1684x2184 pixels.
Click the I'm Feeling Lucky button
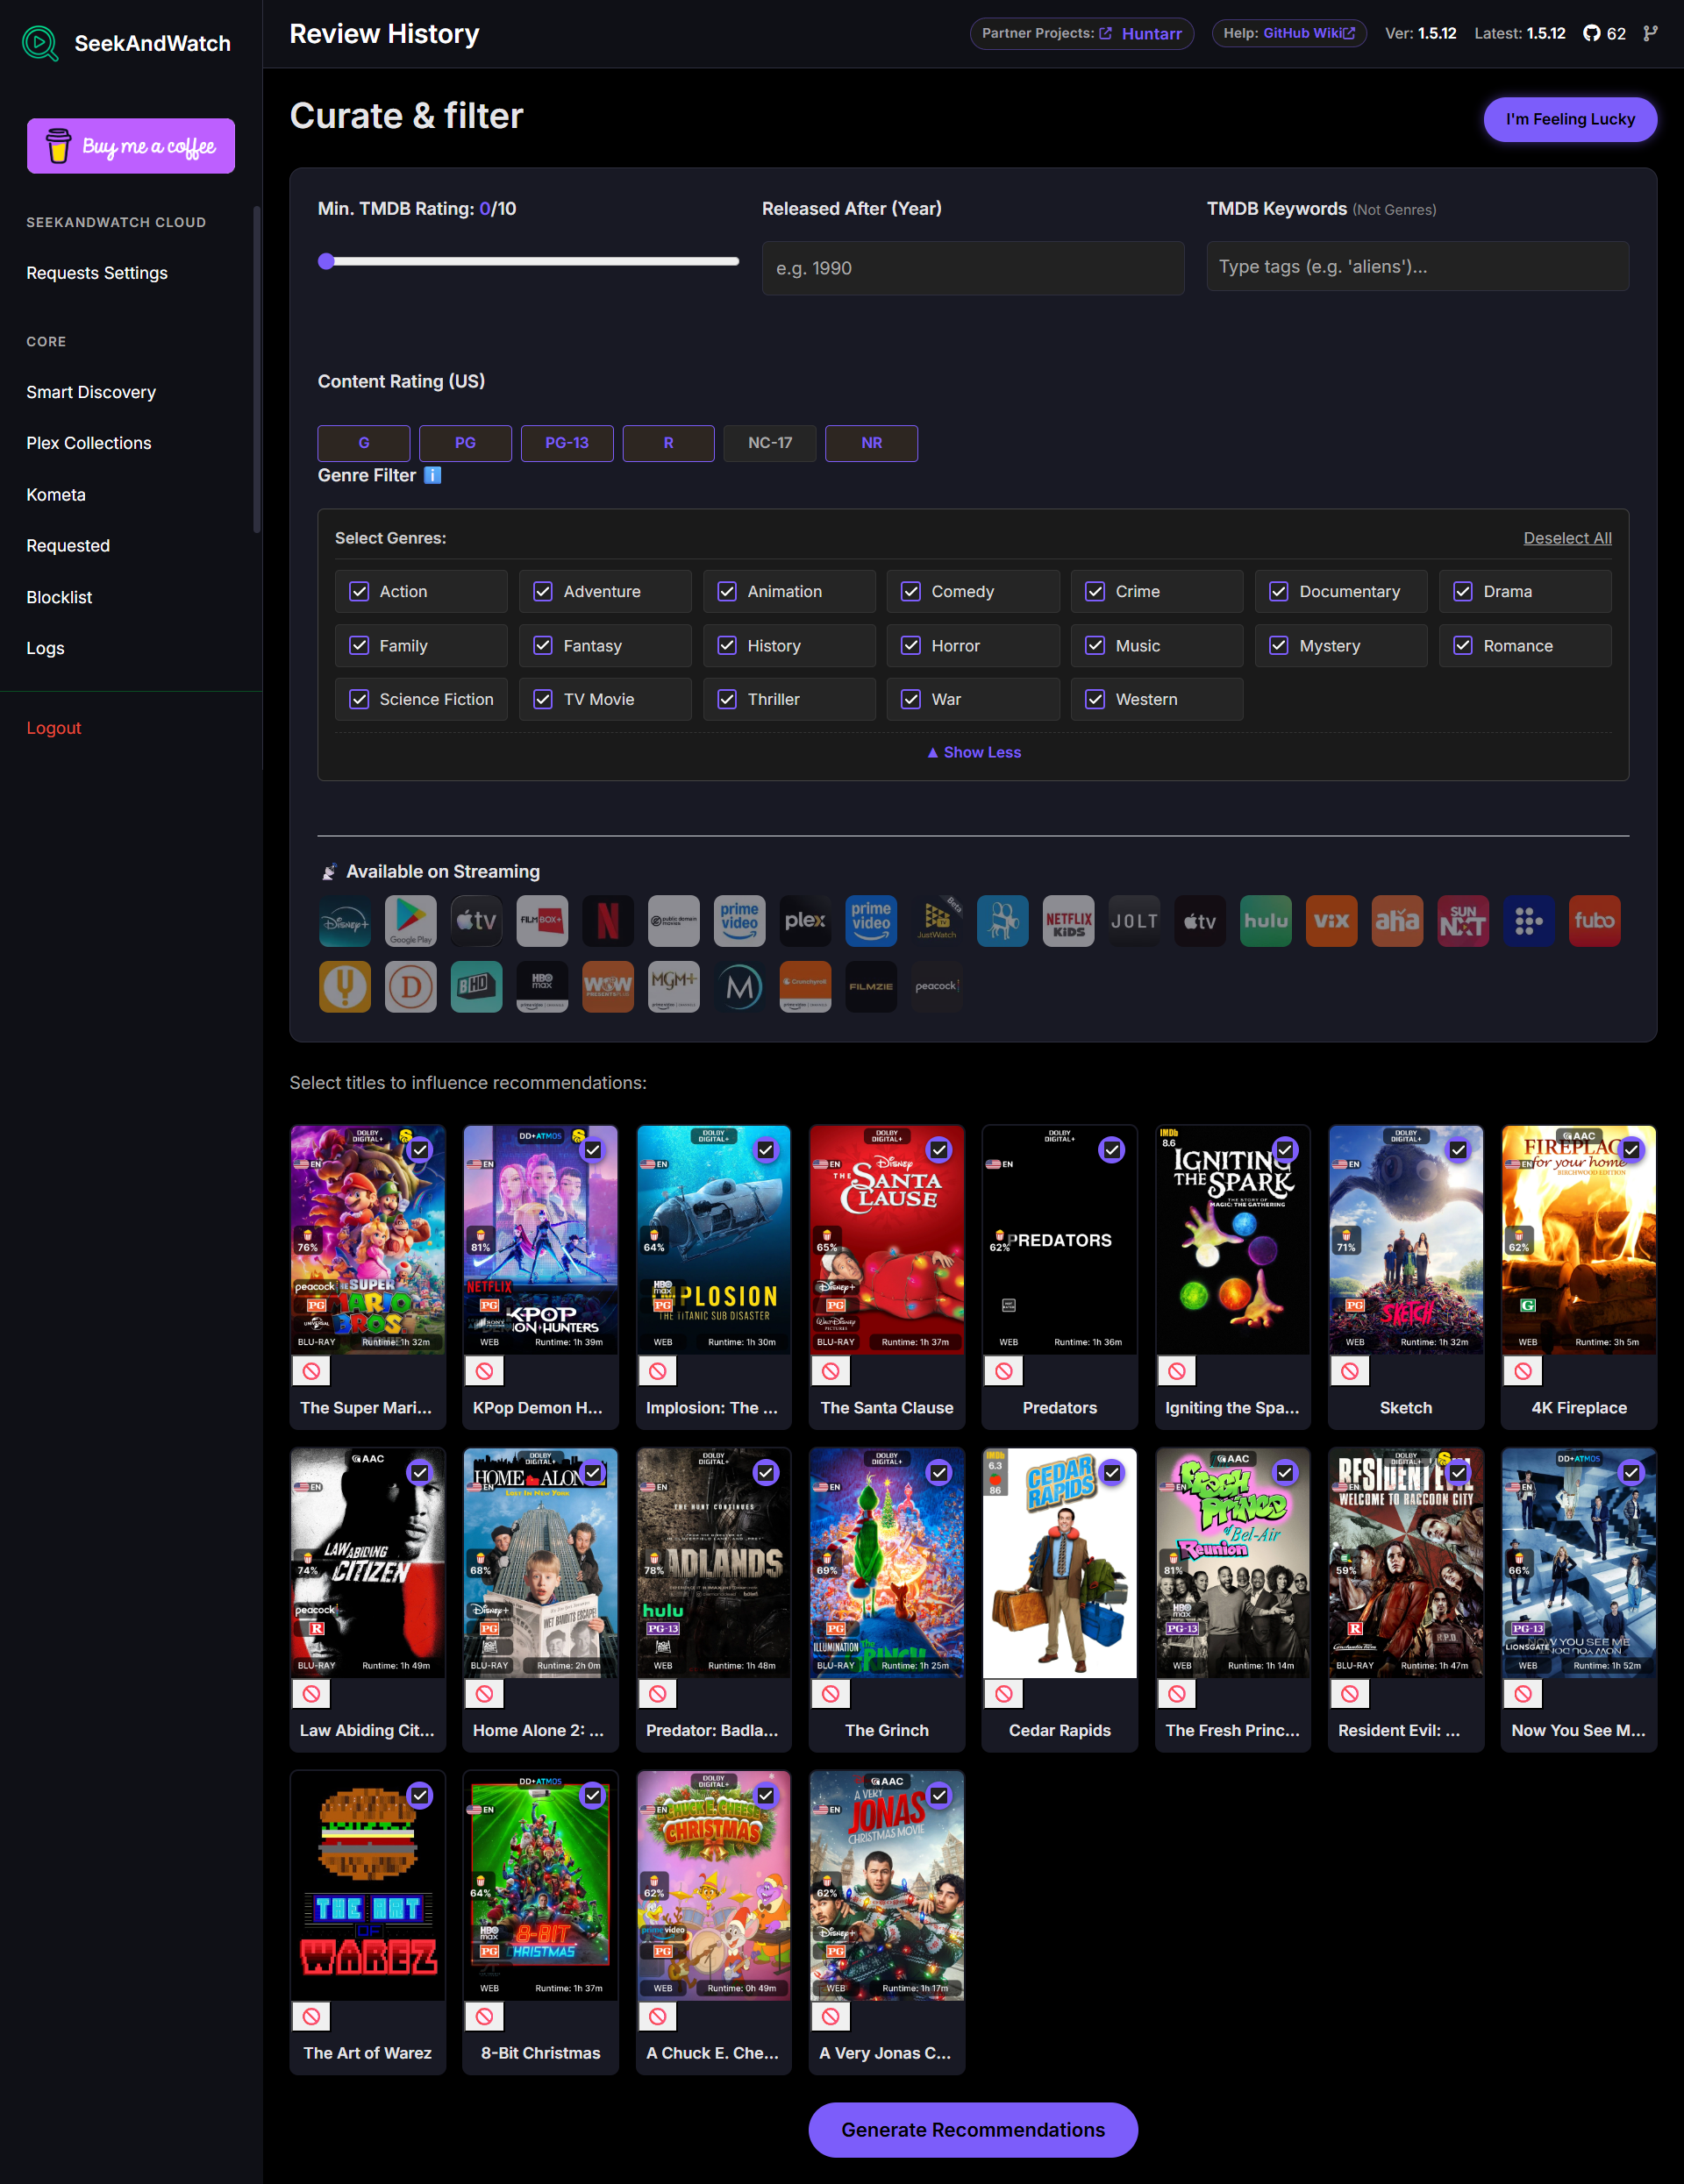pos(1570,119)
